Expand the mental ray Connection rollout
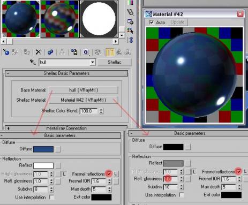This screenshot has width=248, height=205. pos(66,128)
